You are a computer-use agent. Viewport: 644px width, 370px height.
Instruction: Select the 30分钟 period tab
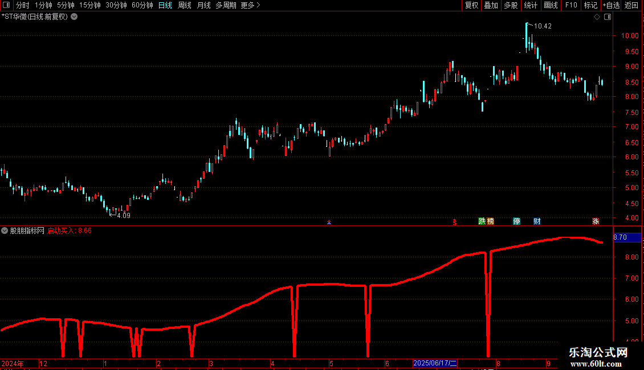click(116, 5)
